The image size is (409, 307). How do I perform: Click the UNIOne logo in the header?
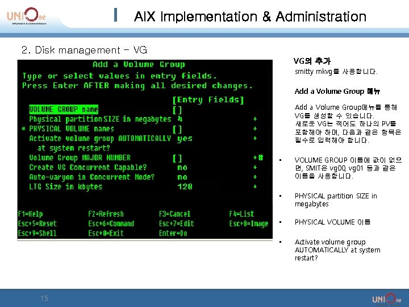(x=26, y=16)
